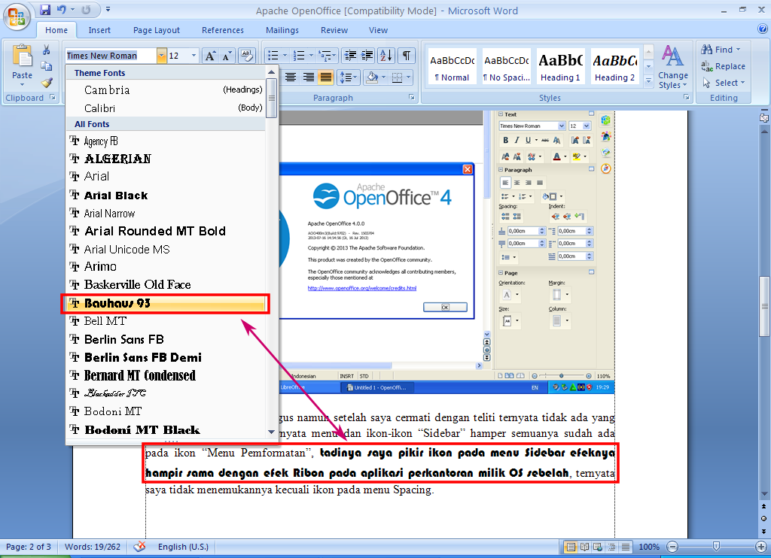
Task: Toggle bold in OpenOffice Text panel
Action: click(506, 140)
